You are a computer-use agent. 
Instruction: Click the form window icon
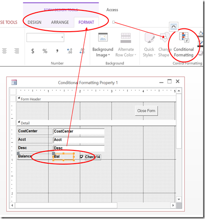point(14,82)
